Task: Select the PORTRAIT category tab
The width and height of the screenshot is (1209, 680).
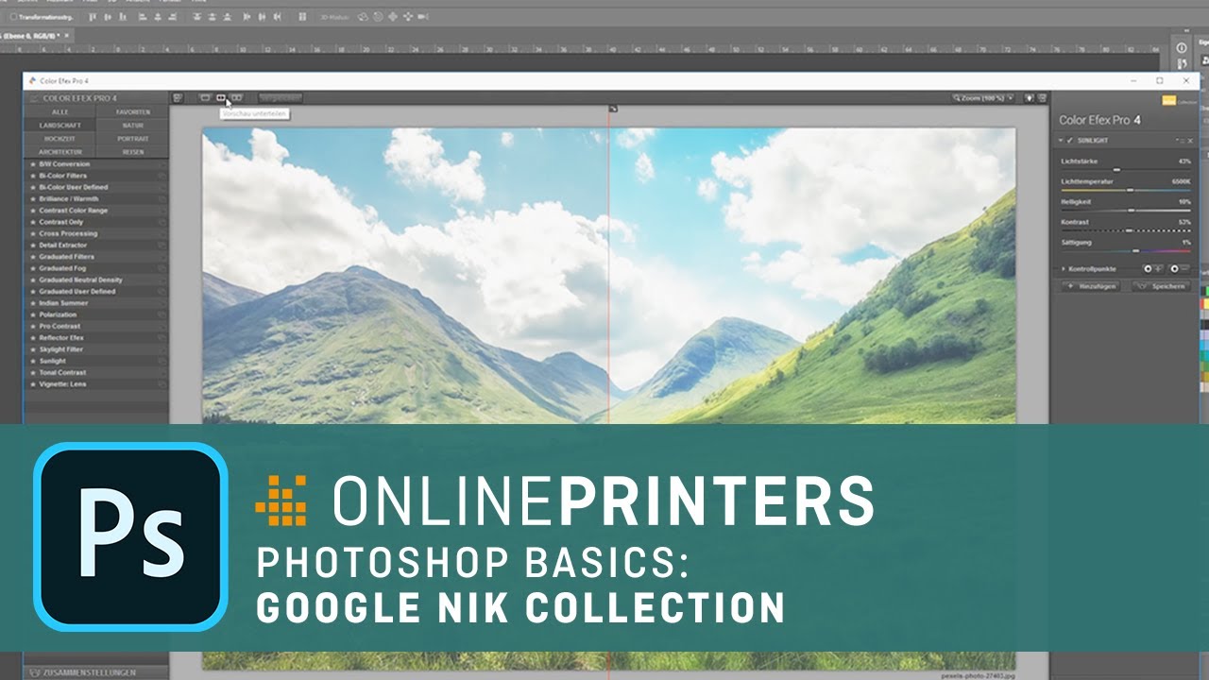Action: click(133, 138)
